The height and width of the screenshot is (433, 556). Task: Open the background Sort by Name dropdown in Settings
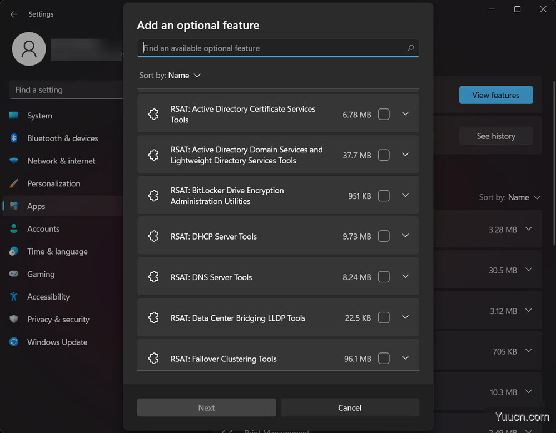509,197
